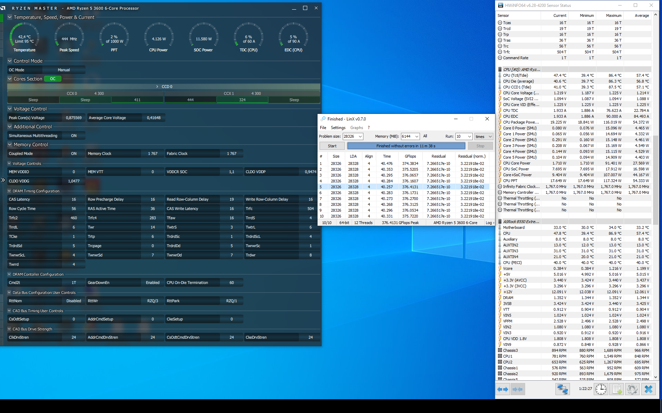Open the Graphs menu in LinX

357,128
